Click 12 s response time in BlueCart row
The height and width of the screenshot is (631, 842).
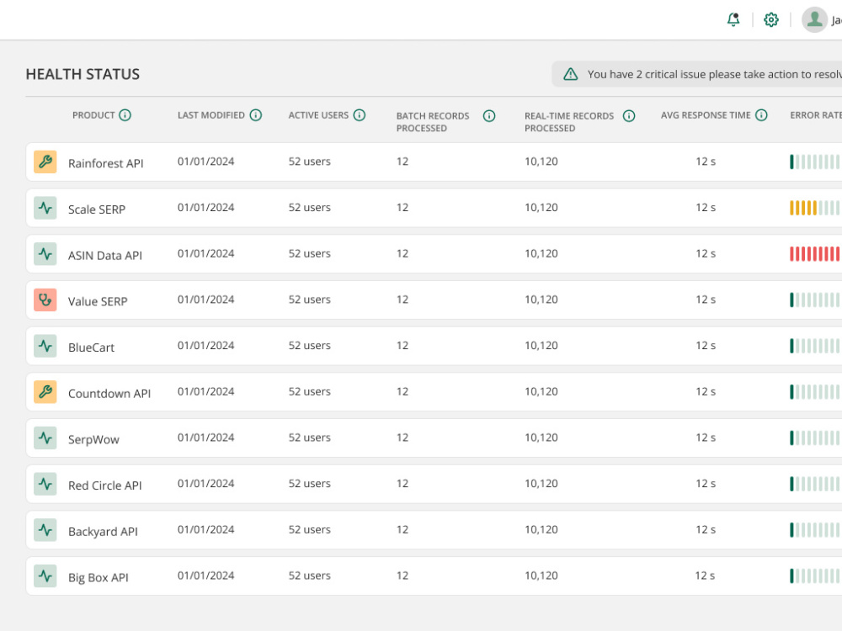point(706,346)
